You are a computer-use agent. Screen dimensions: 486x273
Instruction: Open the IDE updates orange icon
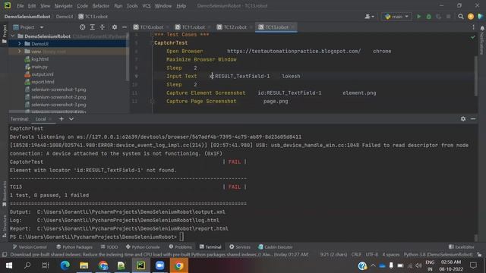pos(471,17)
